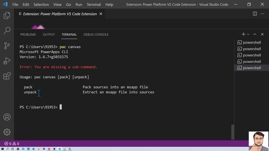Click the VS Code taskbar icon
This screenshot has width=269, height=151.
click(x=60, y=149)
